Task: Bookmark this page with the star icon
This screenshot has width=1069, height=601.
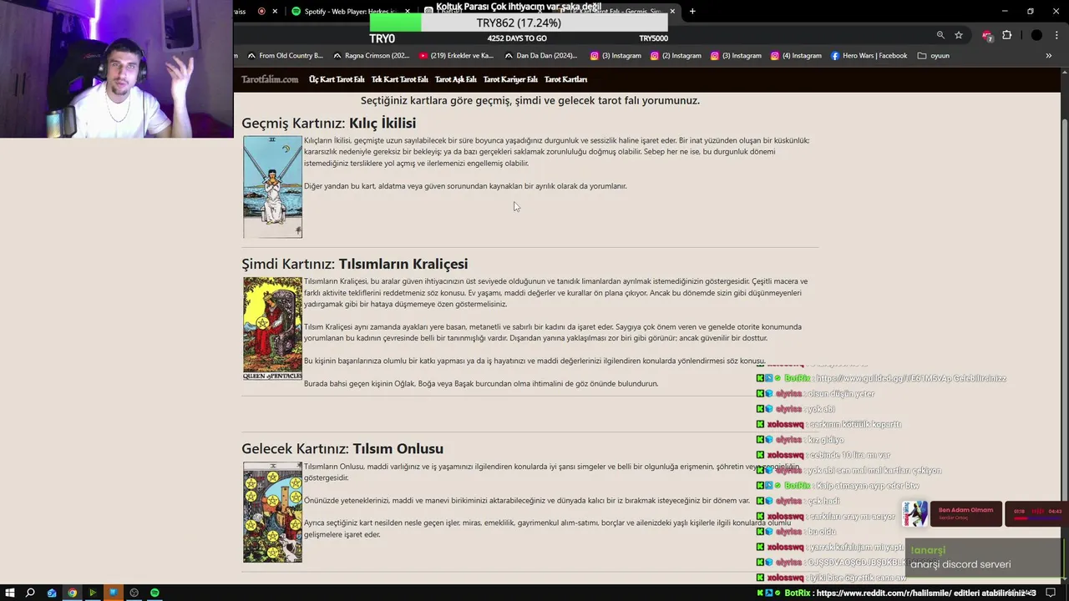Action: click(x=959, y=35)
